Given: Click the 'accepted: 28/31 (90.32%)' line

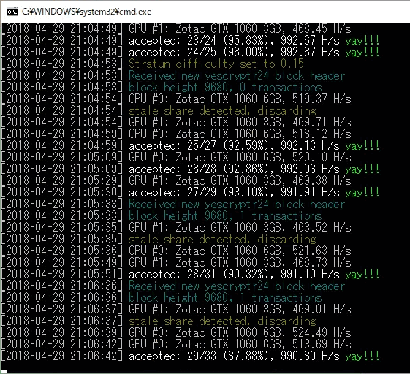Looking at the screenshot, I should pos(190,274).
